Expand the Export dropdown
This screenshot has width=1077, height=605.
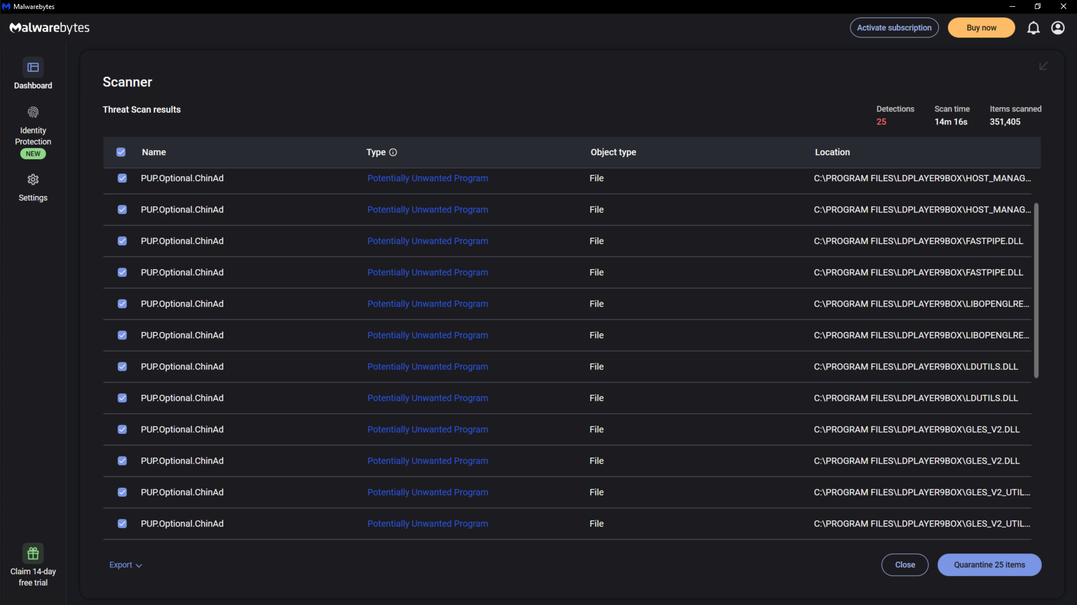(126, 565)
